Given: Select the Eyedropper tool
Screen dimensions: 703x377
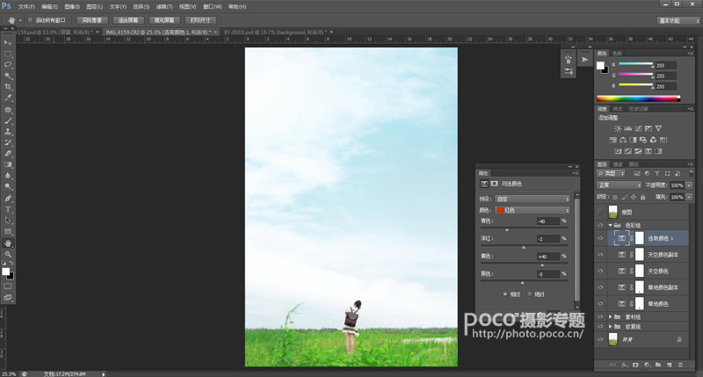Looking at the screenshot, I should 8,98.
